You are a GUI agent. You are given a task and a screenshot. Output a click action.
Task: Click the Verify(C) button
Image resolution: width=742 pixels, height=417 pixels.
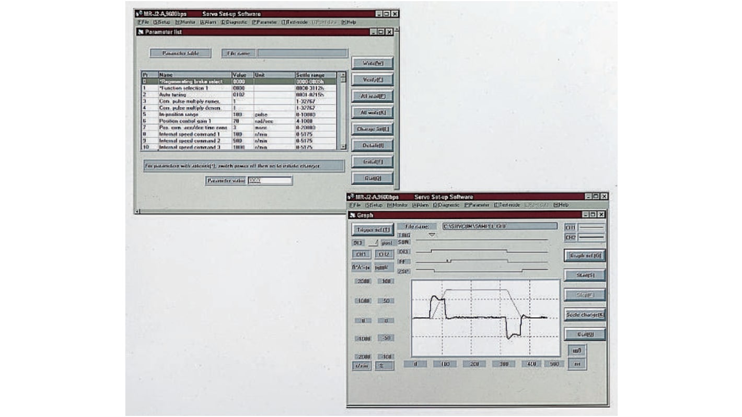tap(372, 80)
